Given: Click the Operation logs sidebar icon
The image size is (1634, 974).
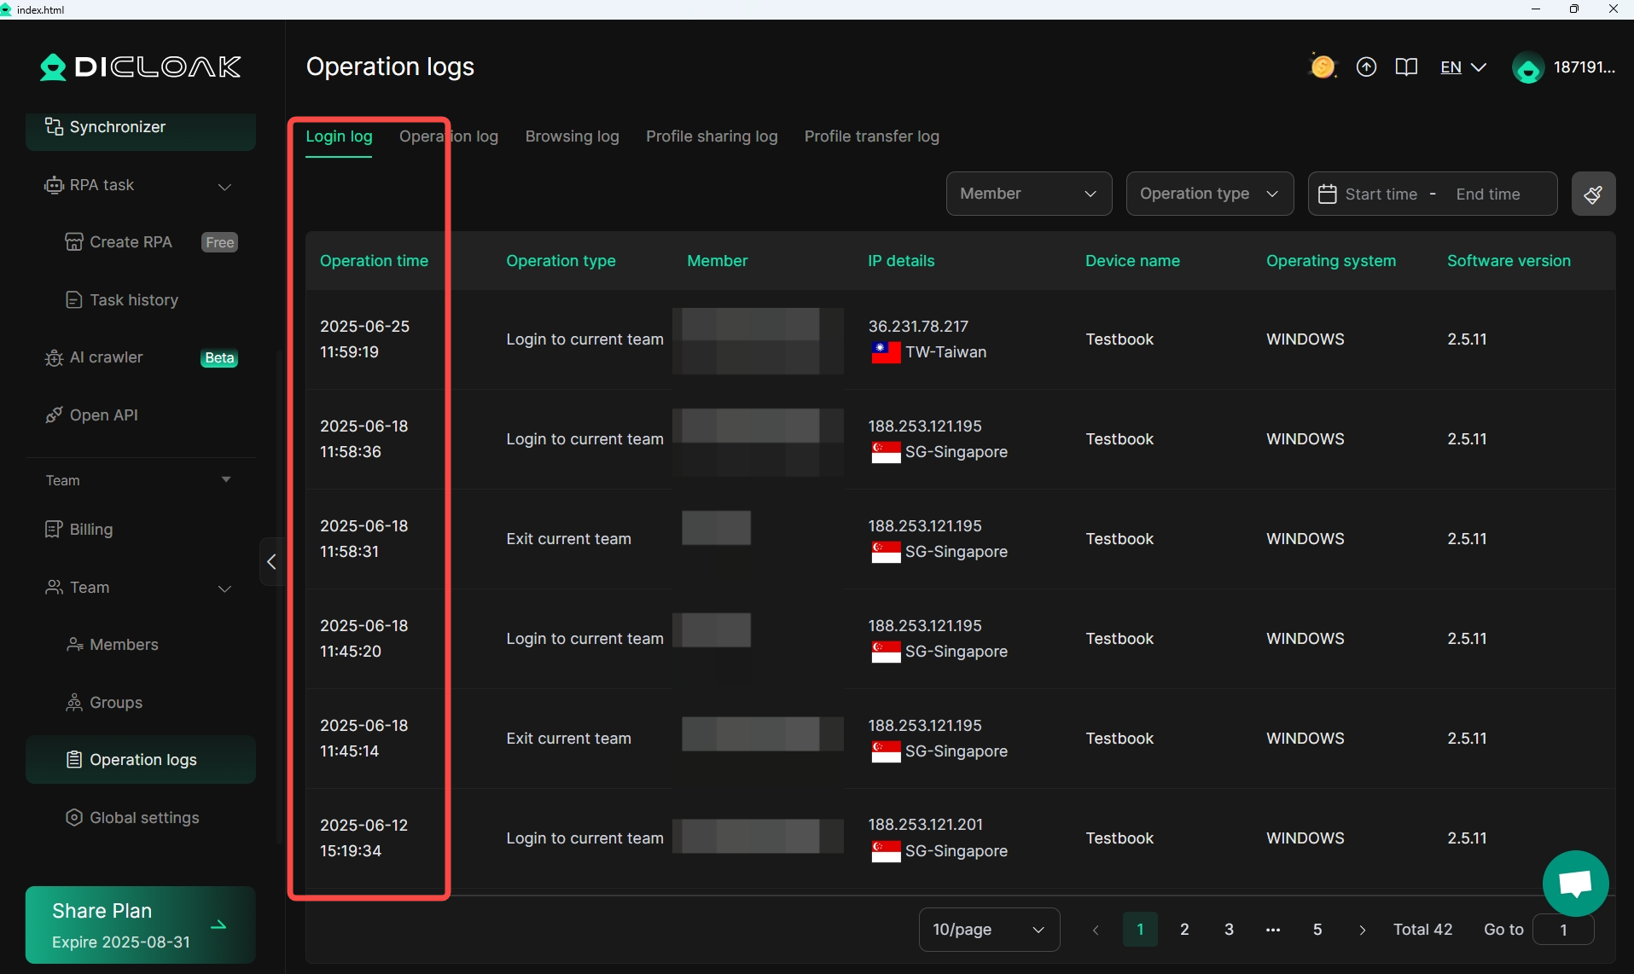Looking at the screenshot, I should [x=74, y=760].
